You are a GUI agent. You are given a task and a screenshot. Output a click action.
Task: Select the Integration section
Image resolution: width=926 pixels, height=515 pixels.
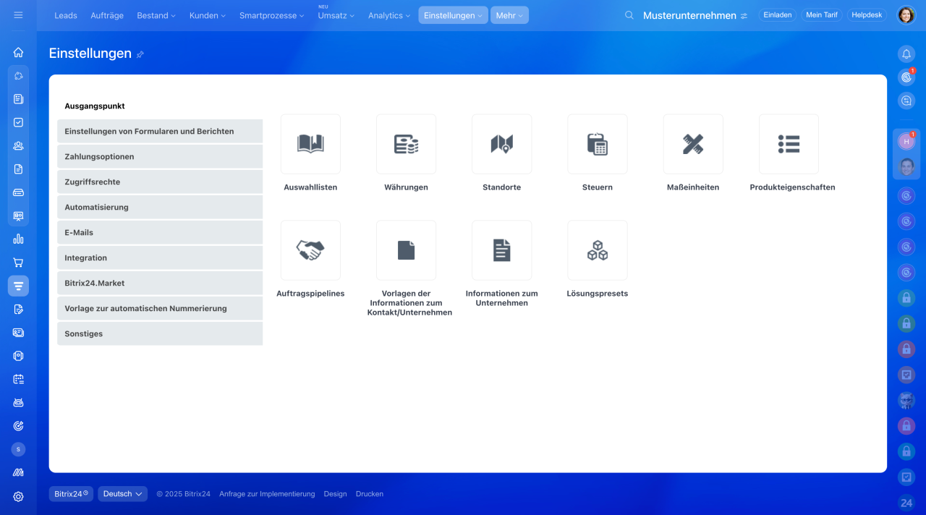(x=160, y=257)
